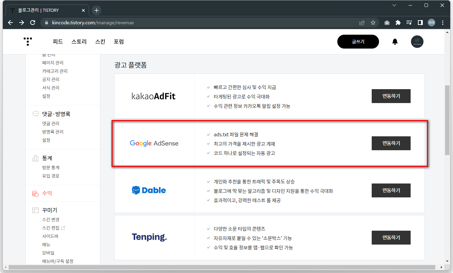This screenshot has height=273, width=453.
Task: Select 수익 in sidebar
Action: [47, 193]
